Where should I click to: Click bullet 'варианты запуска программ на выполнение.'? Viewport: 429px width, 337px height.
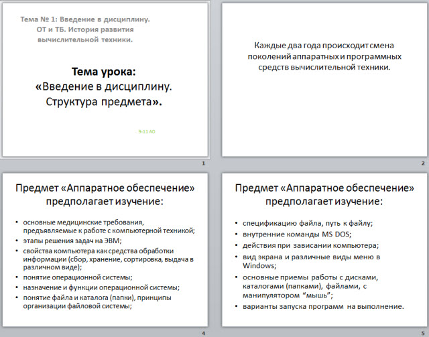(x=323, y=306)
